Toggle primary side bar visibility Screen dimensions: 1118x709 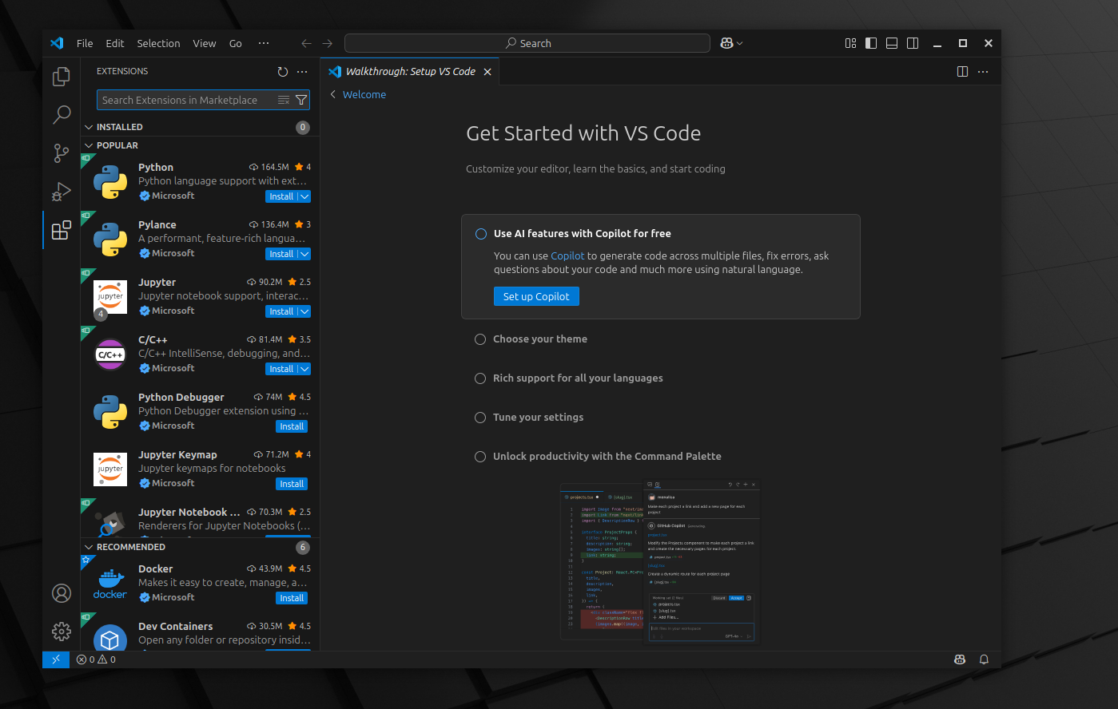pyautogui.click(x=871, y=43)
